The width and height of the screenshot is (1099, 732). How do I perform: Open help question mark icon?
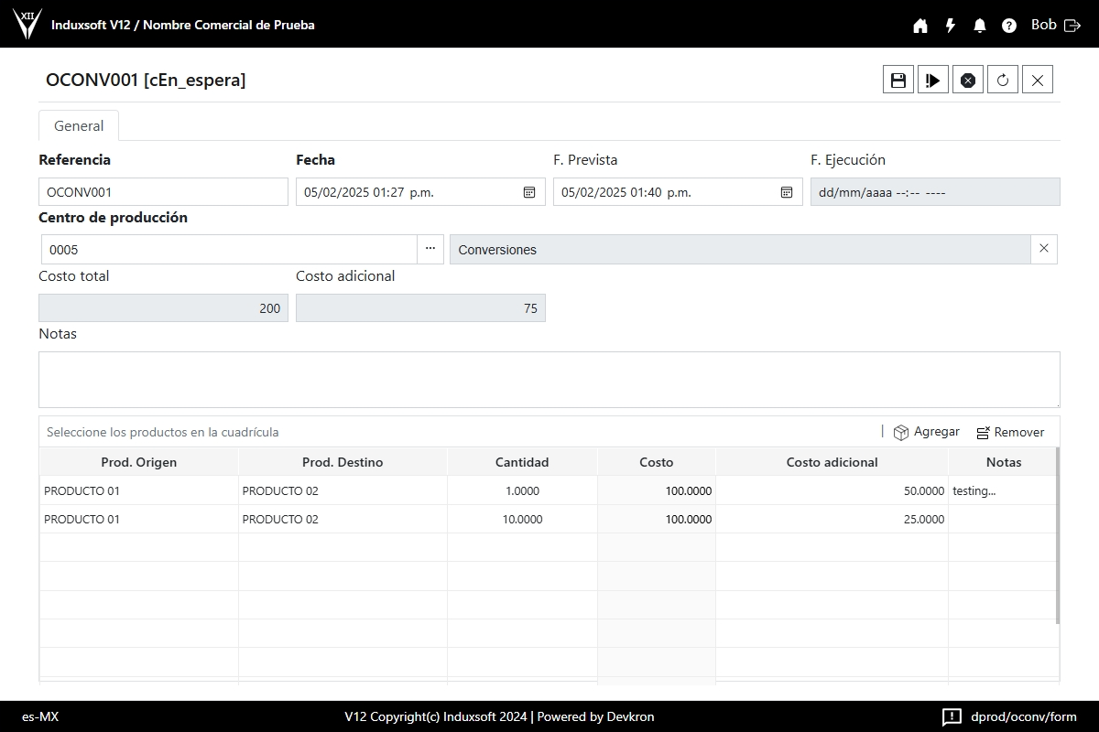coord(1009,26)
